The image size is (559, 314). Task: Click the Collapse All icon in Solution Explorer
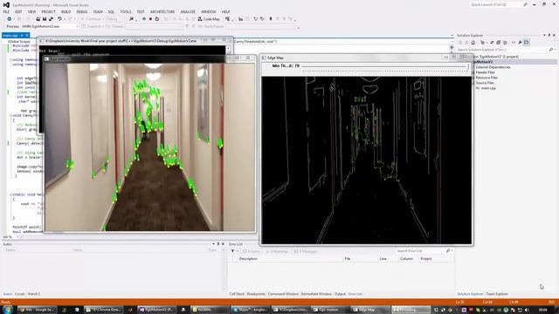tap(499, 43)
